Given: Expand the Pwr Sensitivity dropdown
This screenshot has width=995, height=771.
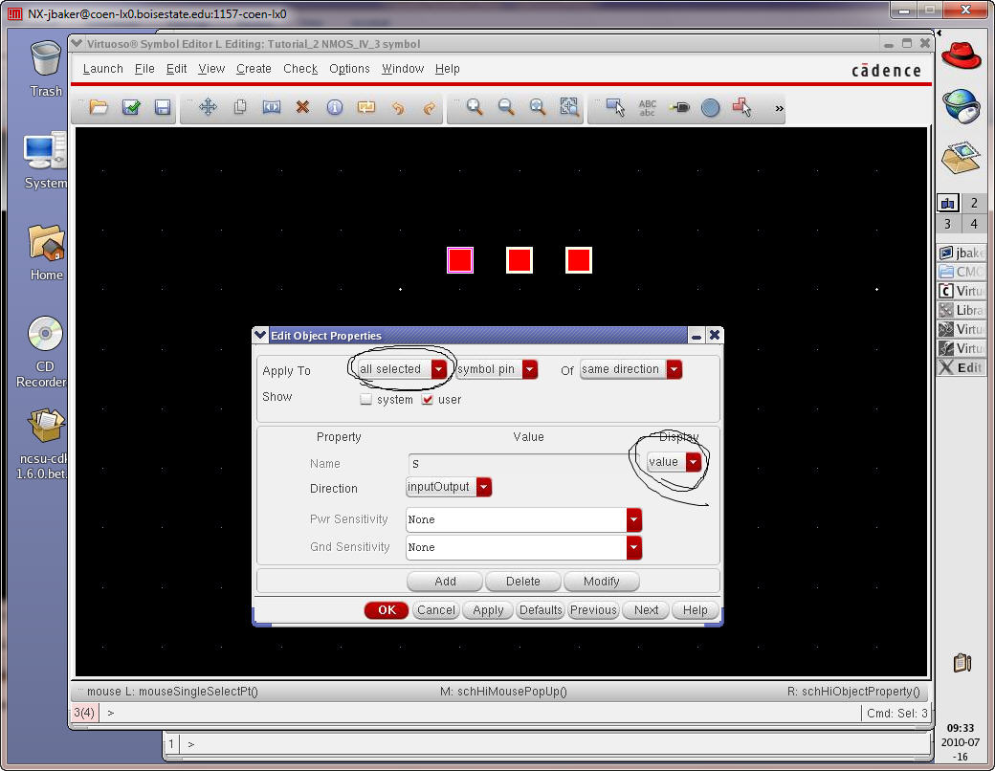Looking at the screenshot, I should [633, 519].
